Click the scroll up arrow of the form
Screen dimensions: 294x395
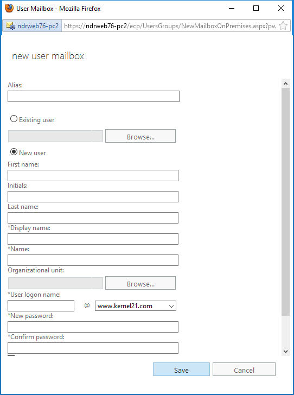(x=285, y=84)
